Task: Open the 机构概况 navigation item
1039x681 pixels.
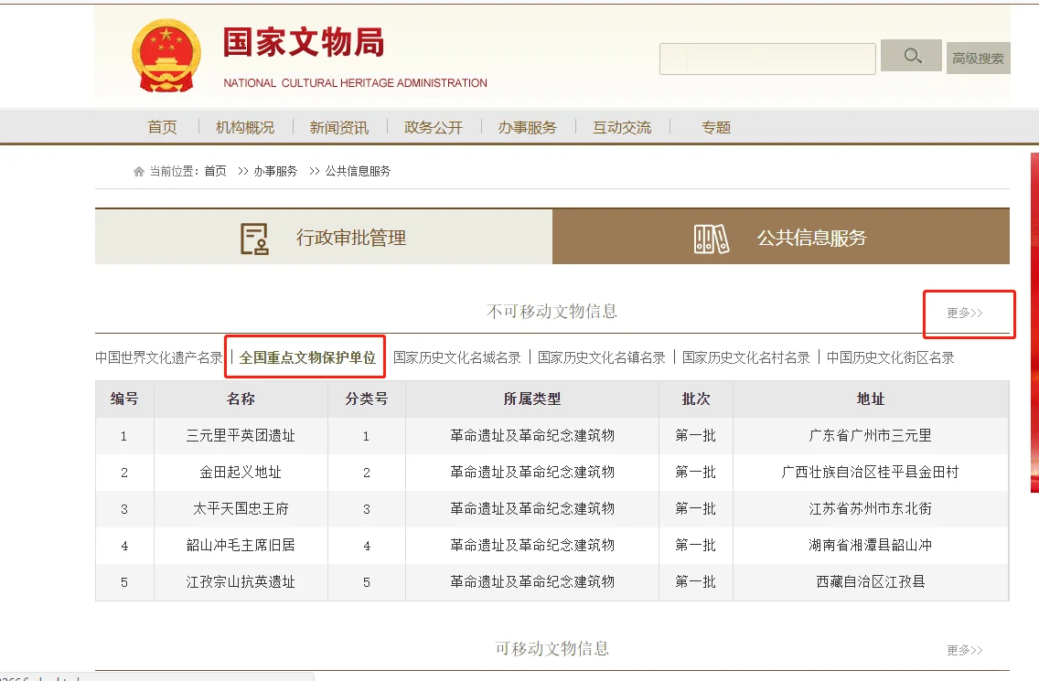Action: (x=245, y=127)
